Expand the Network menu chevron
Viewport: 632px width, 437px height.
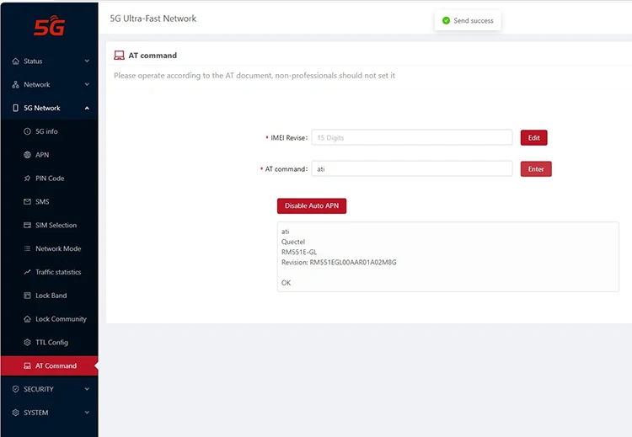(x=87, y=85)
